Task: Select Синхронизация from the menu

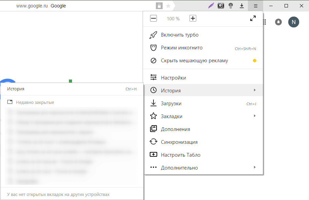Action: tap(203, 142)
